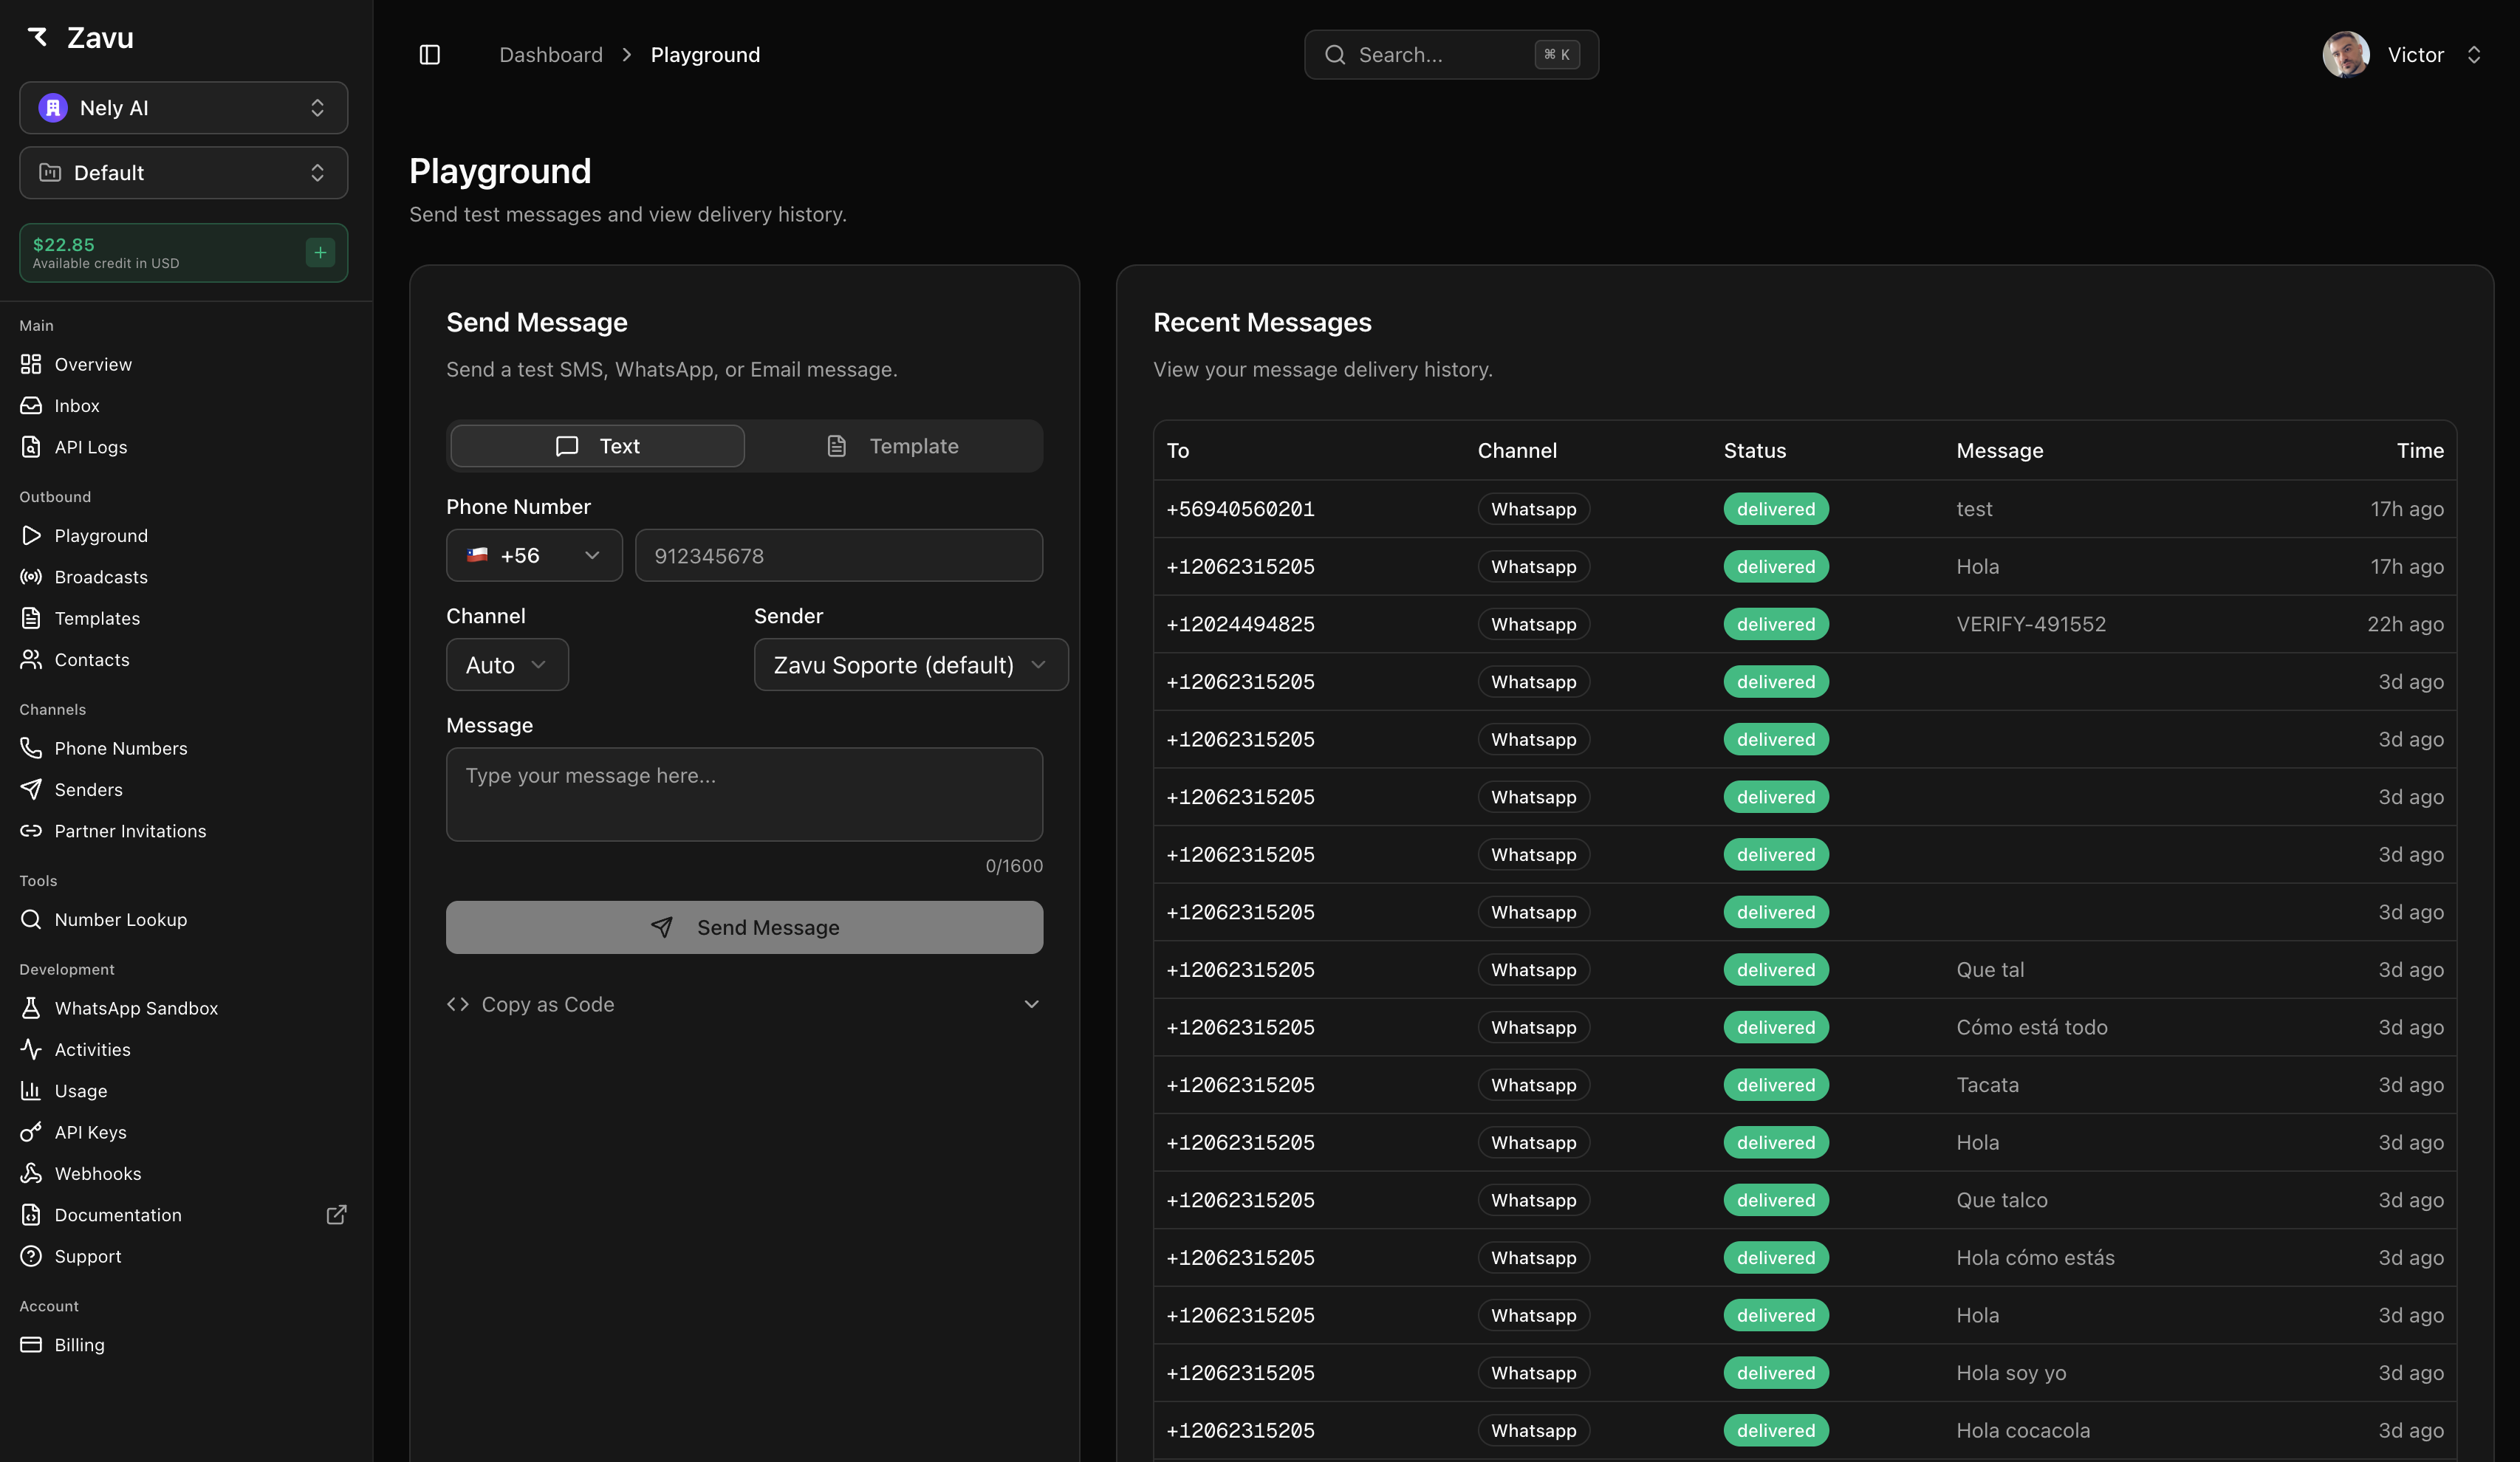Click into the phone number input field
This screenshot has width=2520, height=1462.
[838, 555]
